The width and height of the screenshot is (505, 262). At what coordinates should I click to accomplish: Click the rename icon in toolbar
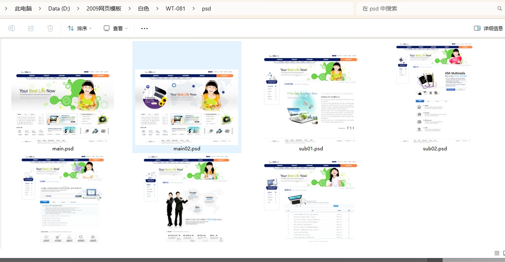pyautogui.click(x=12, y=28)
